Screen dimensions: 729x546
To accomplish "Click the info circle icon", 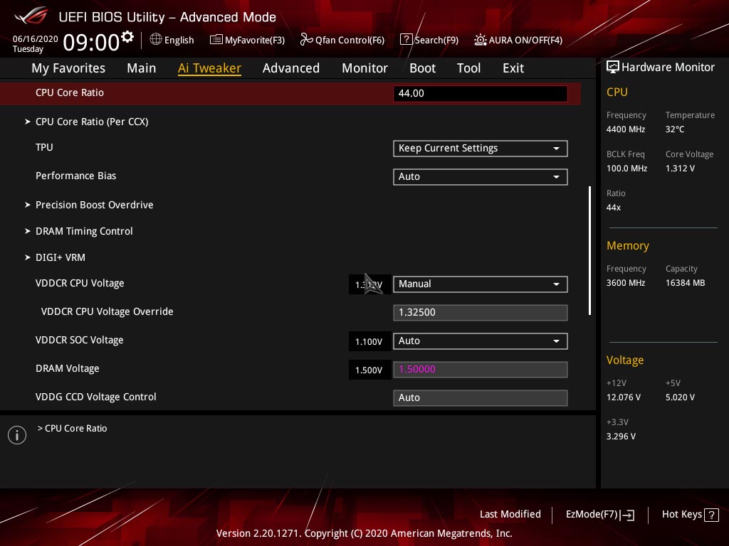I will tap(17, 435).
